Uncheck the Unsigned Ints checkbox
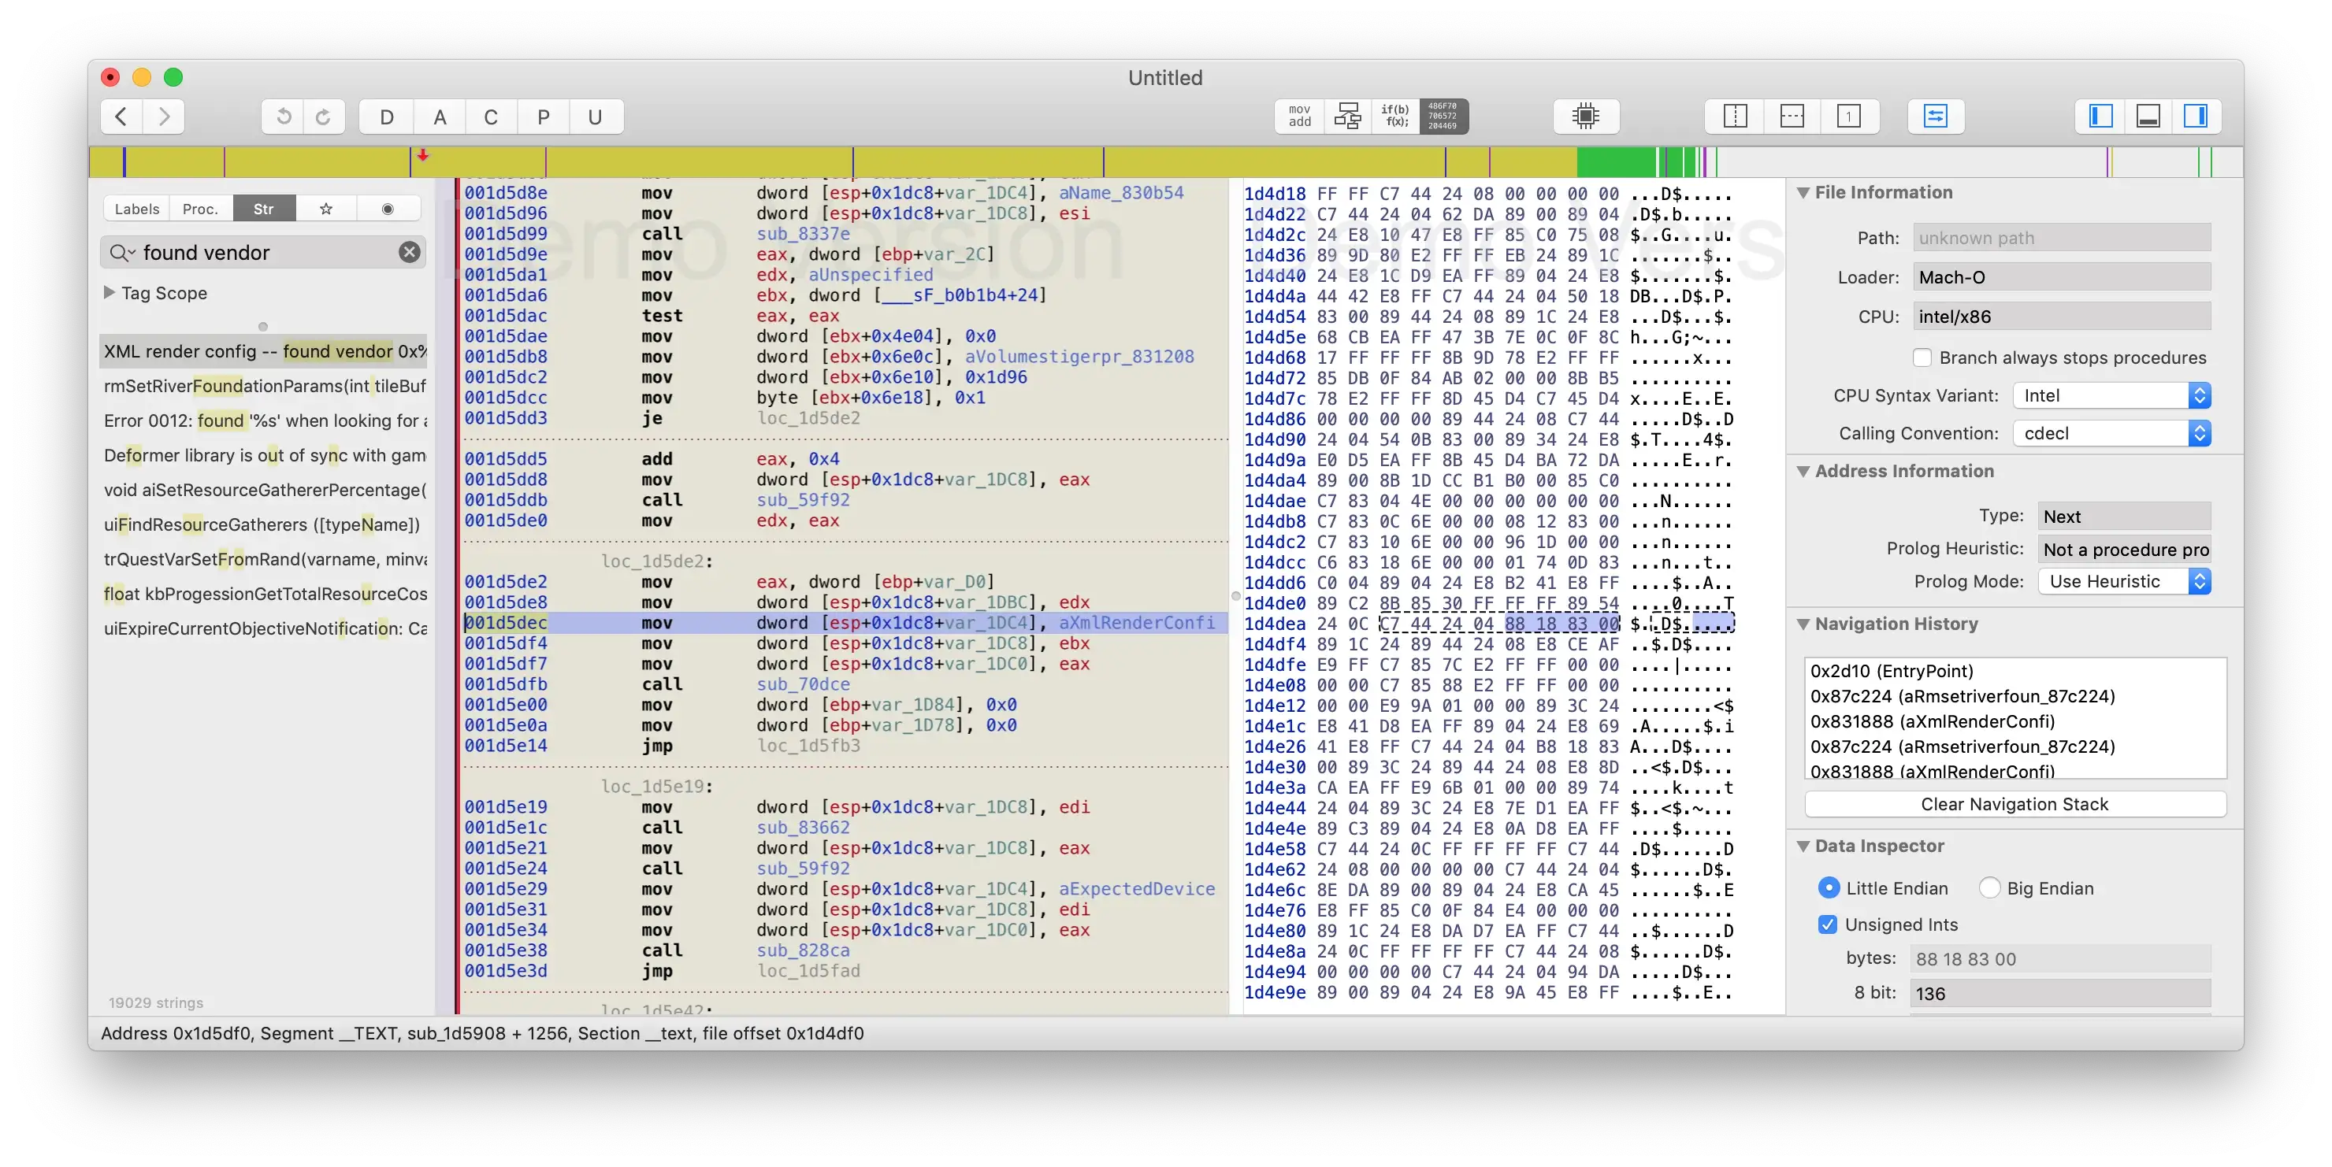Viewport: 2332px width, 1167px height. coord(1828,924)
